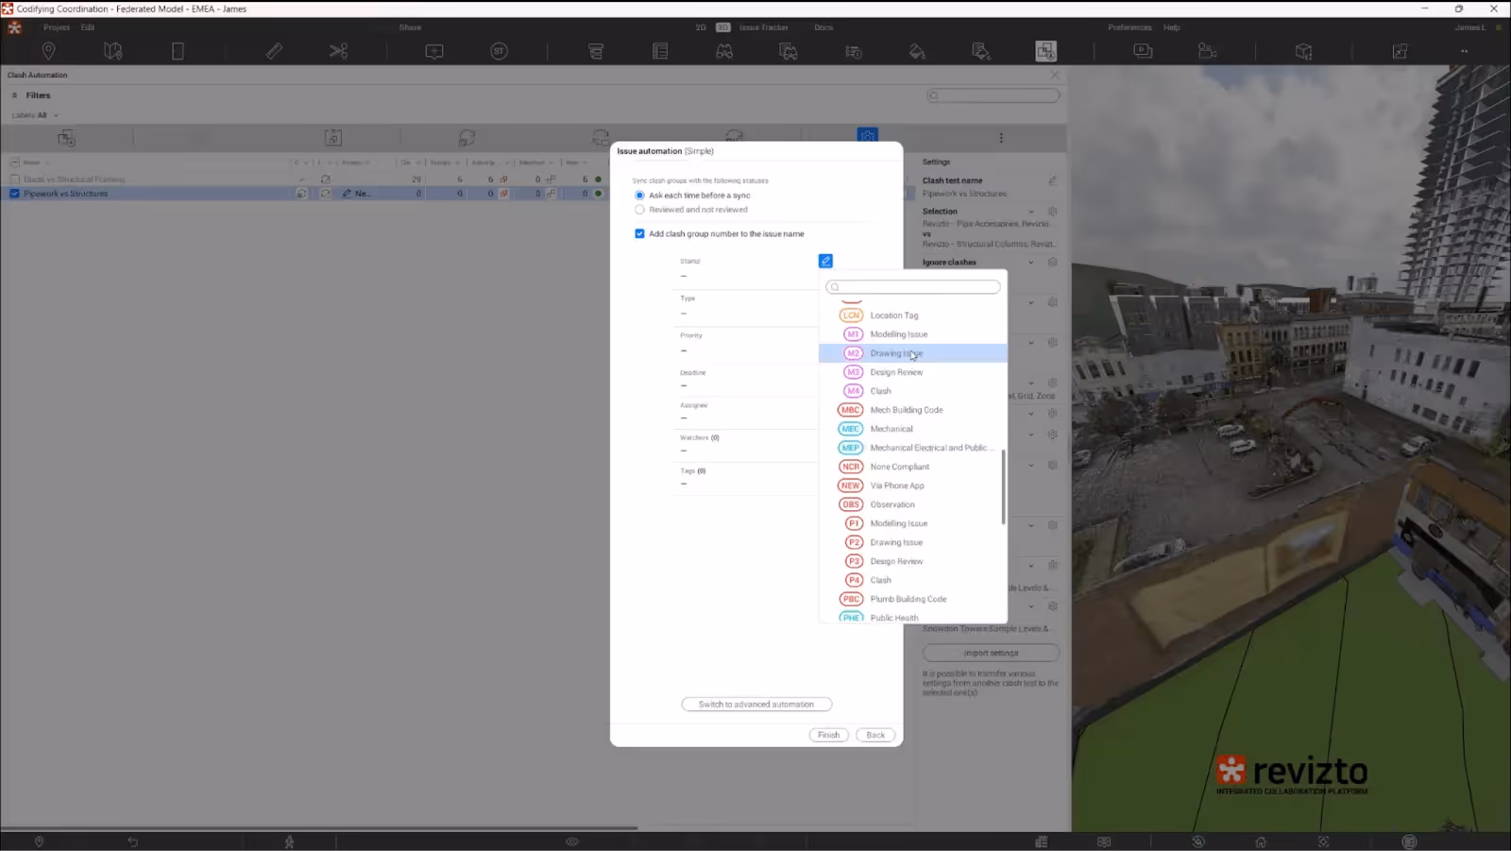Click Switch to advanced automation

755,704
